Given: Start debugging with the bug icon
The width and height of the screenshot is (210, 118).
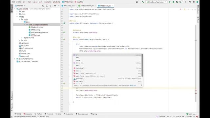Looking at the screenshot, I should click(173, 2).
